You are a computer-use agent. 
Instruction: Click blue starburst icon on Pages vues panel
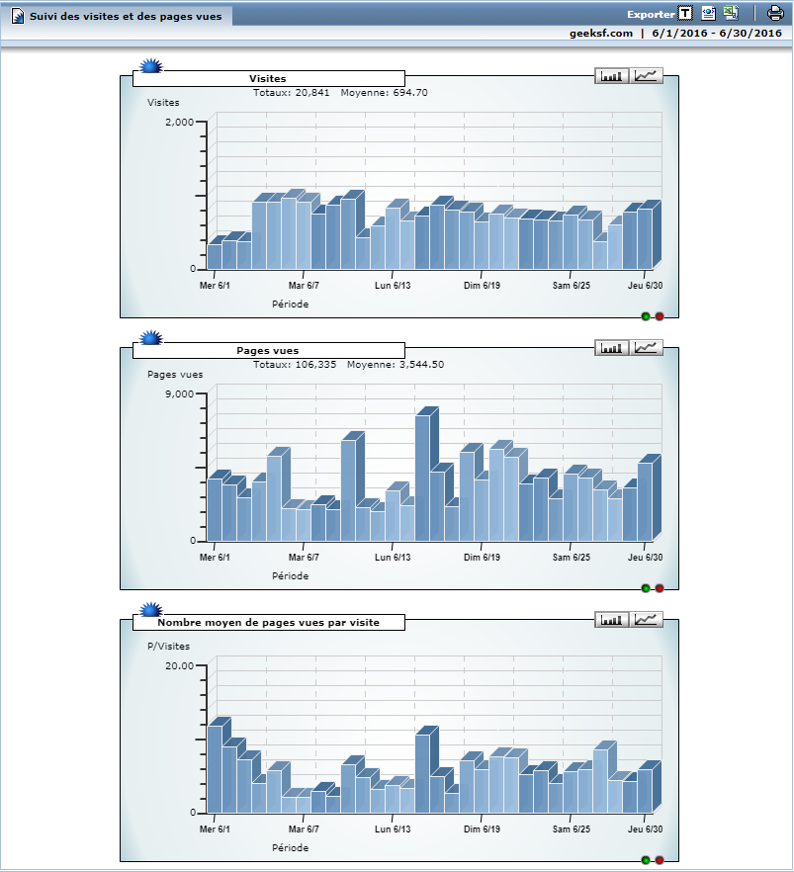(150, 337)
